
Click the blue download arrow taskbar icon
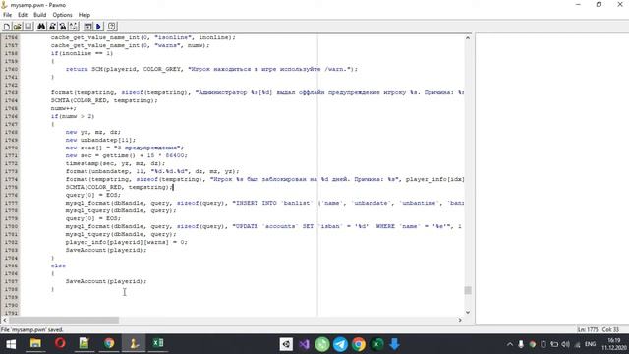click(x=395, y=344)
